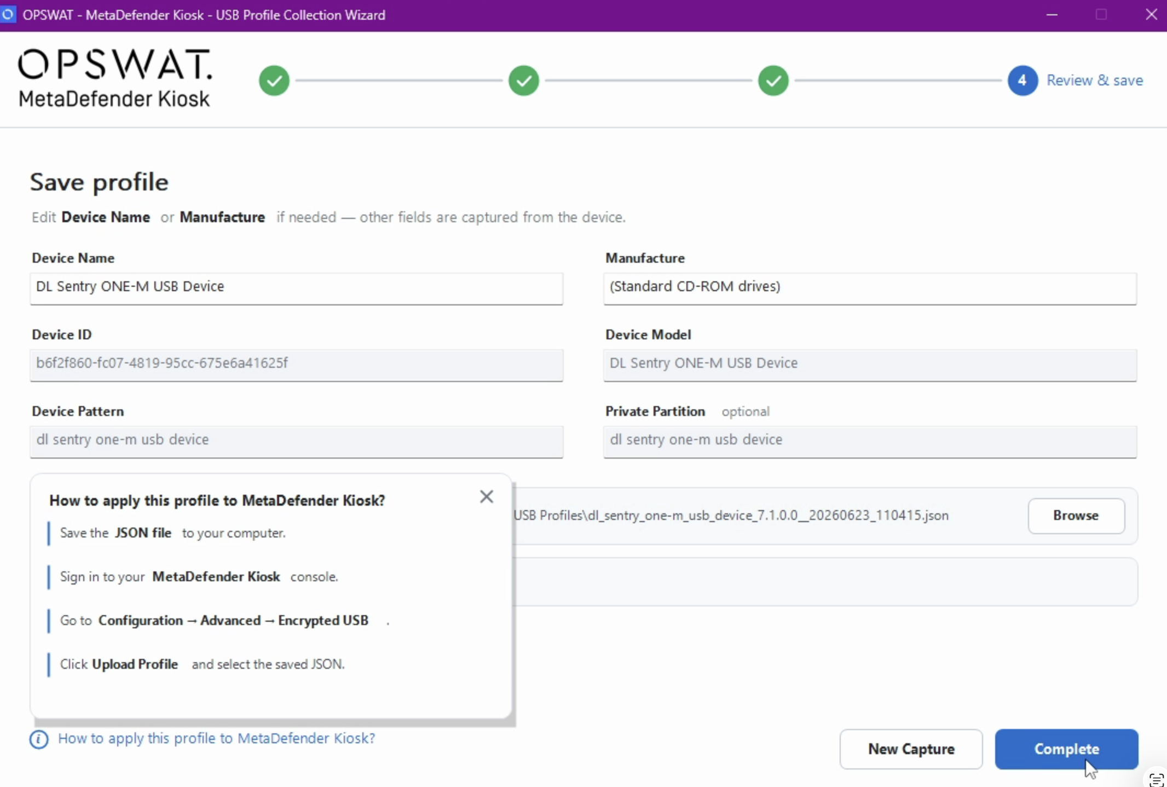The image size is (1167, 787).
Task: Click the Device Pattern field
Action: coord(297,441)
